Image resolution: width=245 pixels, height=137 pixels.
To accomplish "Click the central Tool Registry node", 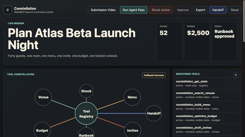I will pos(86,113).
